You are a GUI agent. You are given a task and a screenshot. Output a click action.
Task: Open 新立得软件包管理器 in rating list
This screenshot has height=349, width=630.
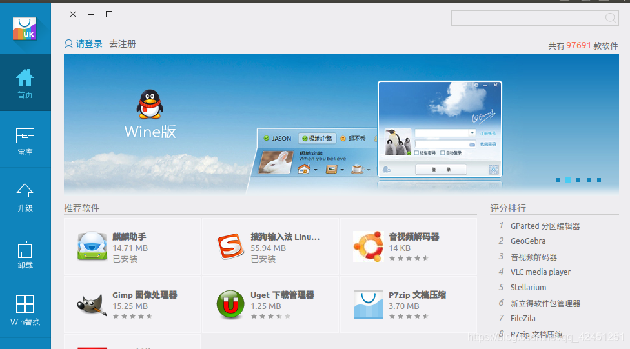coord(545,304)
